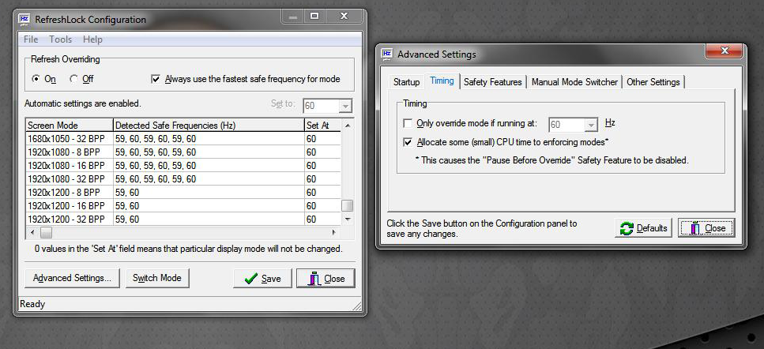Viewport: 764px width, 349px height.
Task: Select the 1920x1080 - 32 BPP row
Action: point(183,179)
